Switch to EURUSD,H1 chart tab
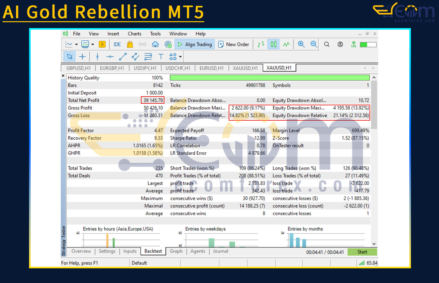 211,68
